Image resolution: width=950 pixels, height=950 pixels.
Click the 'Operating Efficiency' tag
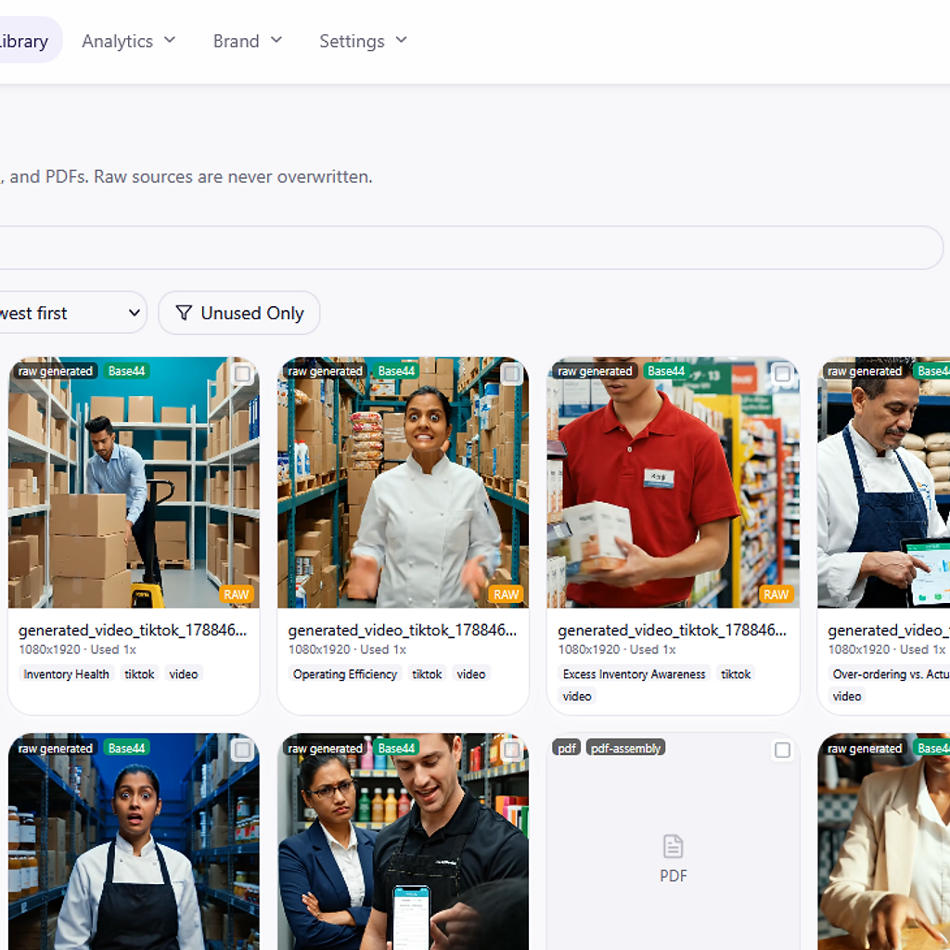tap(345, 674)
